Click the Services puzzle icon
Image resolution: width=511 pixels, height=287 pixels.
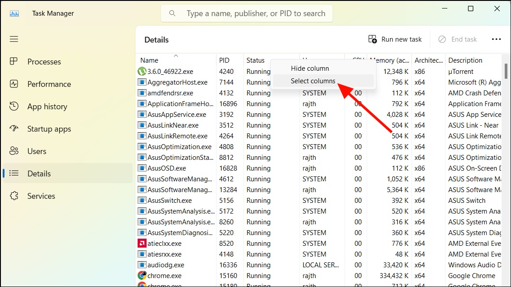point(14,196)
